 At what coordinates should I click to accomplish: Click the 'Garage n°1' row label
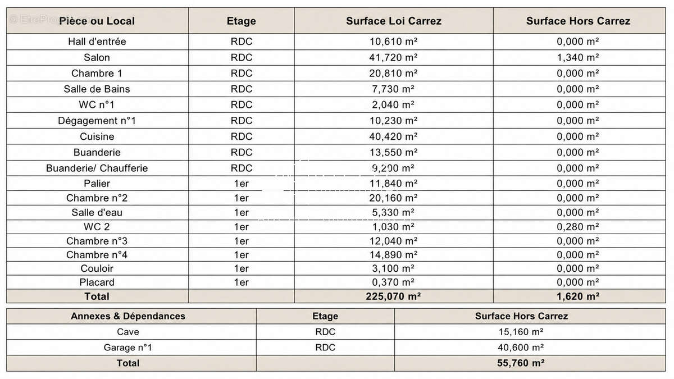tap(128, 348)
